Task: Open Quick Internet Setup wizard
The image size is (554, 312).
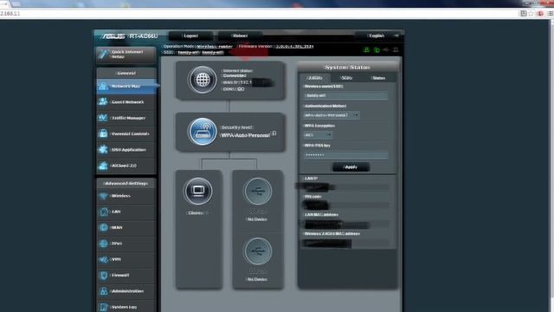Action: click(126, 55)
